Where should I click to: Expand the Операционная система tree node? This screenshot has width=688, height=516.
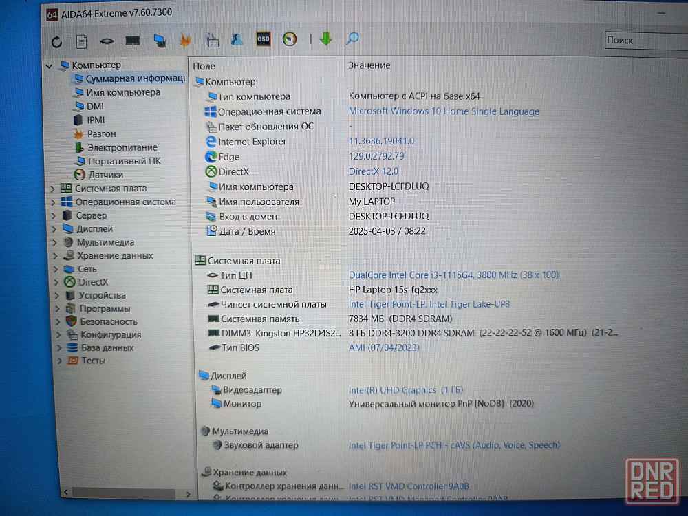(53, 203)
